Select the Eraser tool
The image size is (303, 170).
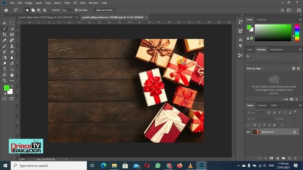(x=12, y=52)
